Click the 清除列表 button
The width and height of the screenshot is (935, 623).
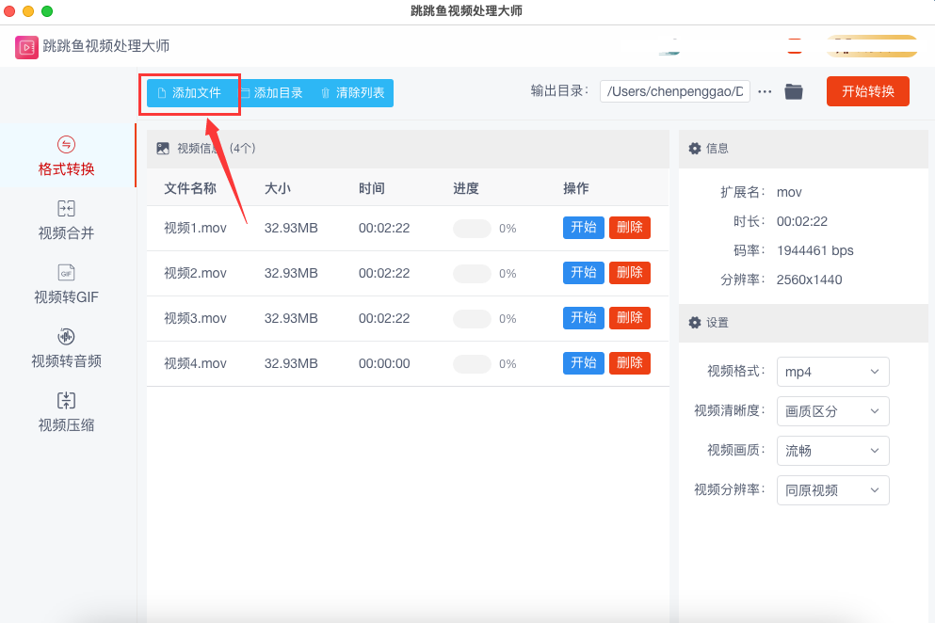(x=353, y=93)
